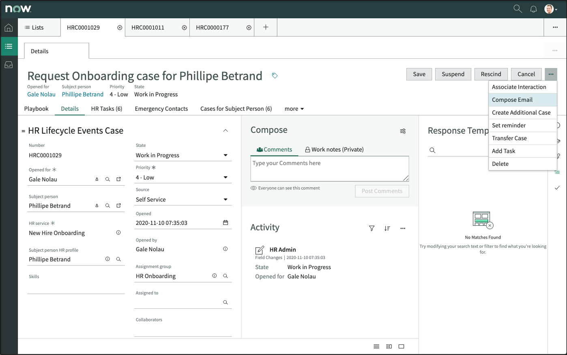
Task: Open Compose settings sliders icon
Action: click(403, 131)
